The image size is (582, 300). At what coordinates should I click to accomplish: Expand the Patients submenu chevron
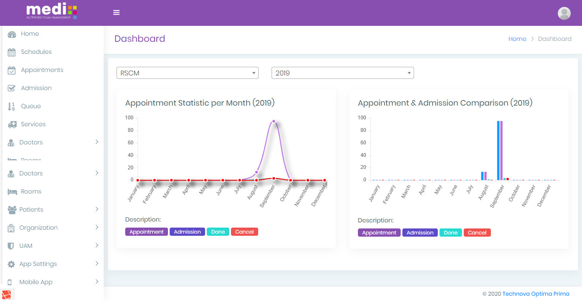(97, 209)
